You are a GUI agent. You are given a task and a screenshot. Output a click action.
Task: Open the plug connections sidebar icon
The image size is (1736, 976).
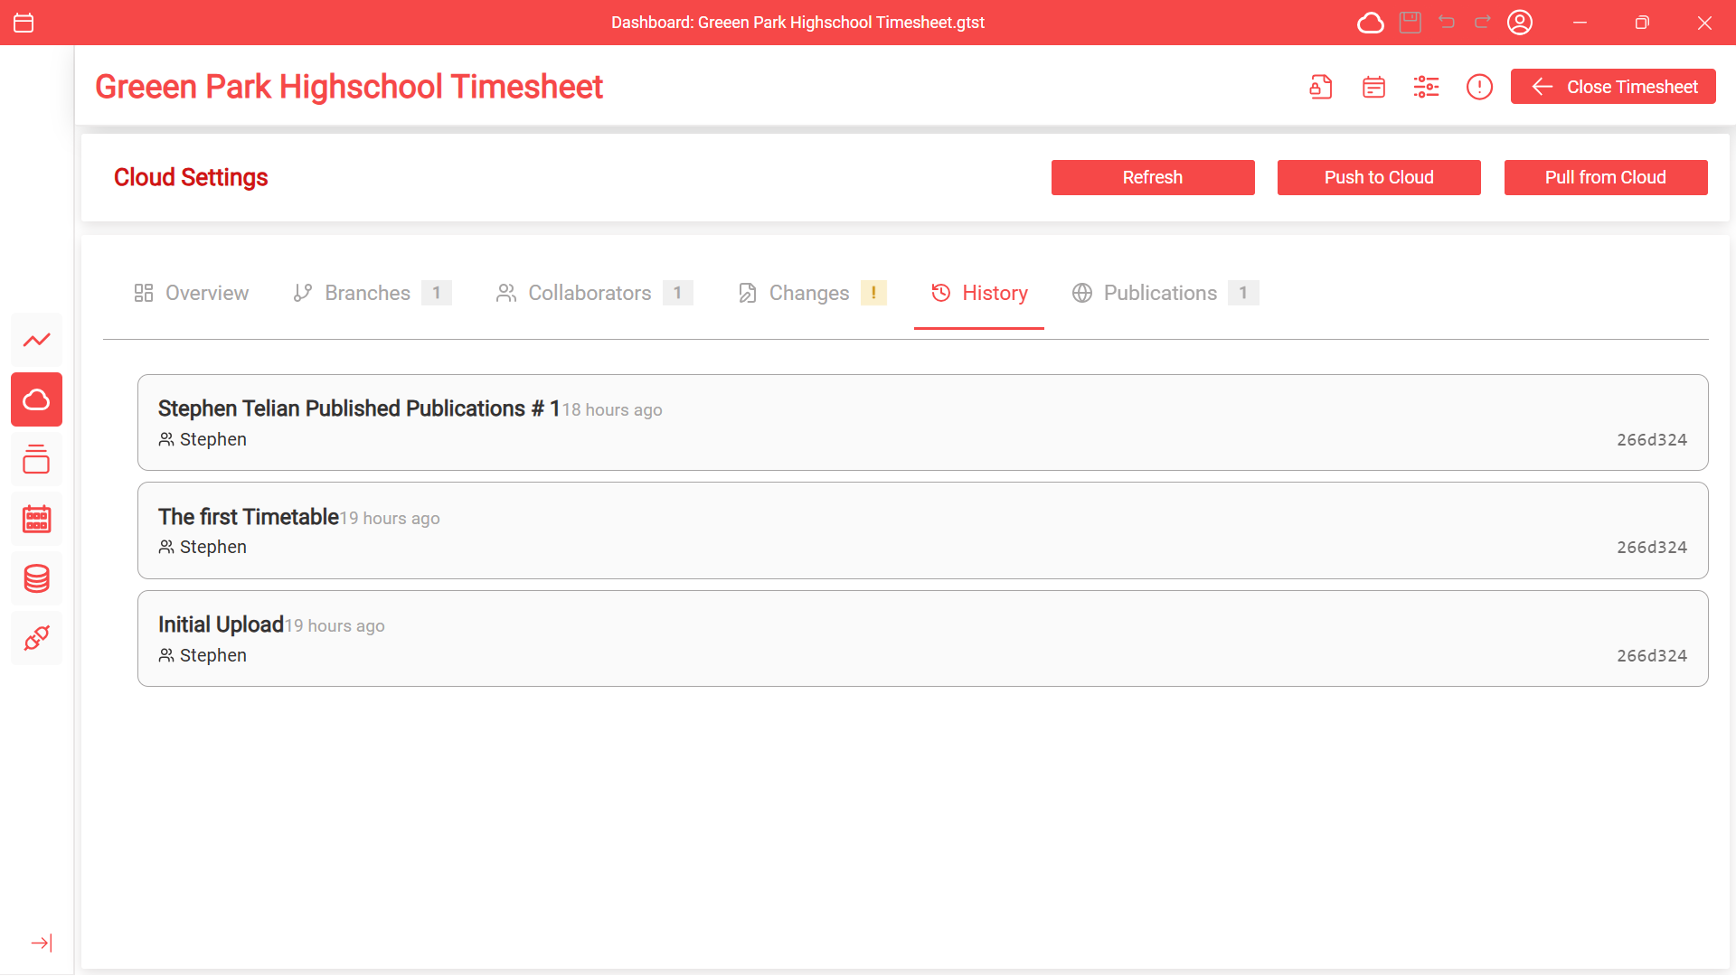[x=36, y=638]
